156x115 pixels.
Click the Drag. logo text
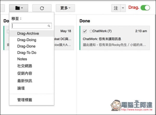coord(134,8)
